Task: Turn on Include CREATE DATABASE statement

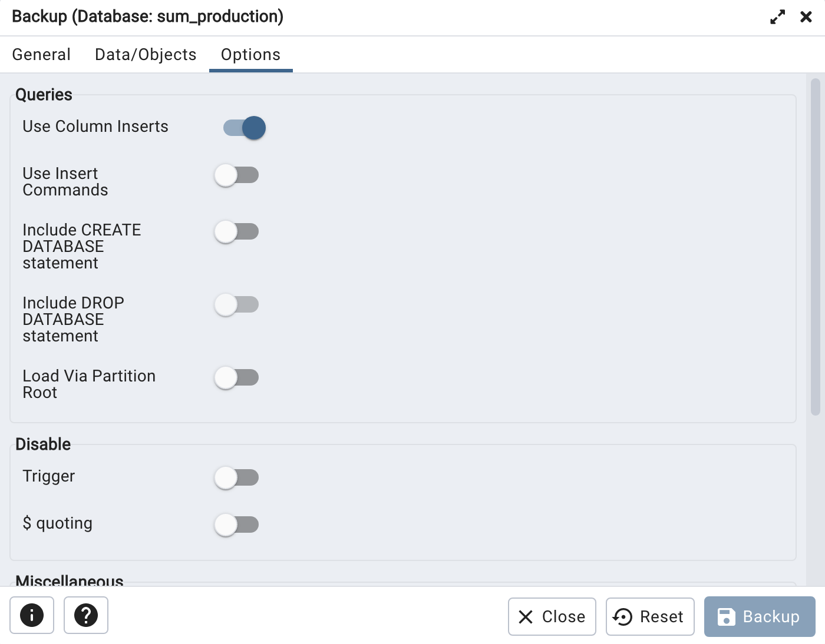Action: coord(236,231)
